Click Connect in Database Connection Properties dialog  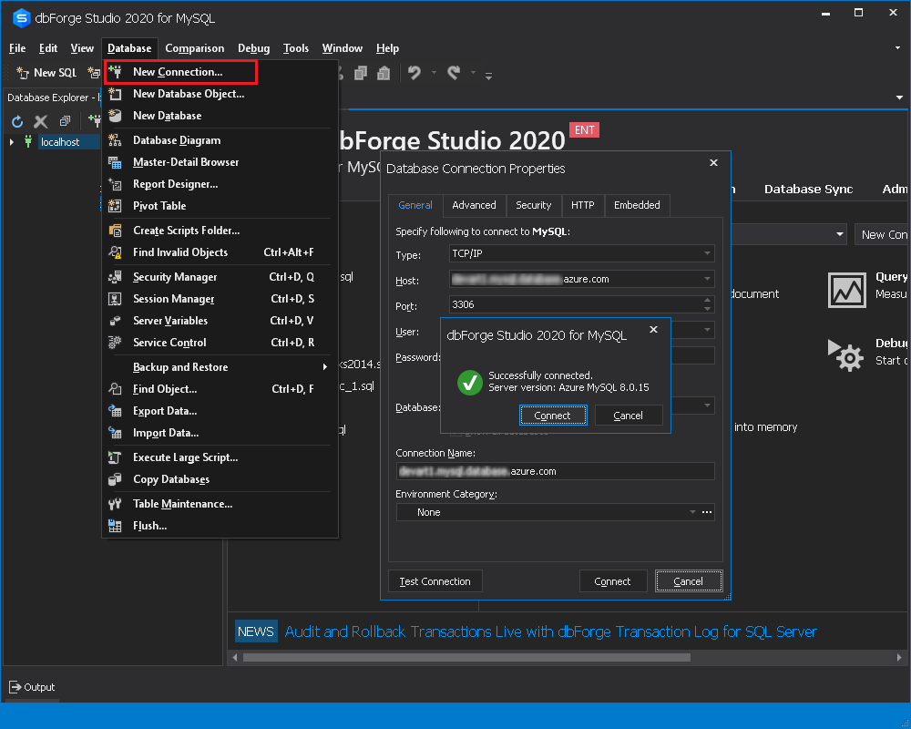[612, 581]
